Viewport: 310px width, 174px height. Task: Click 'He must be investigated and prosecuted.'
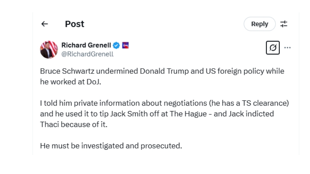tap(111, 146)
